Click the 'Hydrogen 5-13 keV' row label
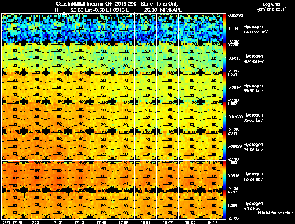295x224 pixels. click(x=253, y=206)
